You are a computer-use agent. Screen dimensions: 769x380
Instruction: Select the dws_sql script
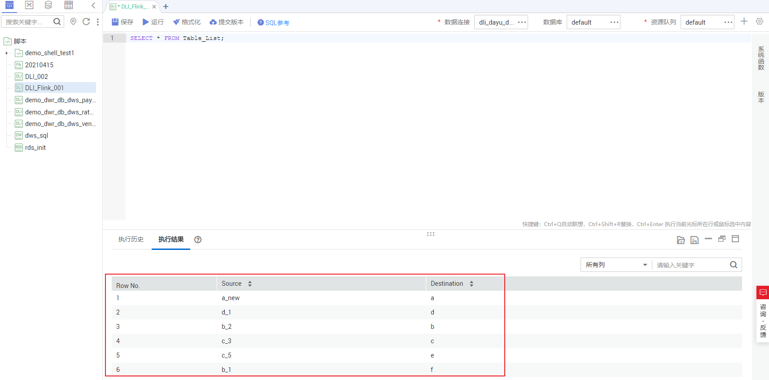pyautogui.click(x=36, y=135)
